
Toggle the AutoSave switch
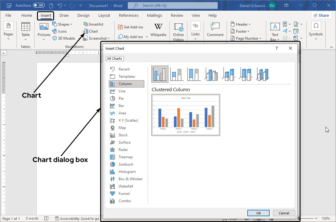point(39,5)
